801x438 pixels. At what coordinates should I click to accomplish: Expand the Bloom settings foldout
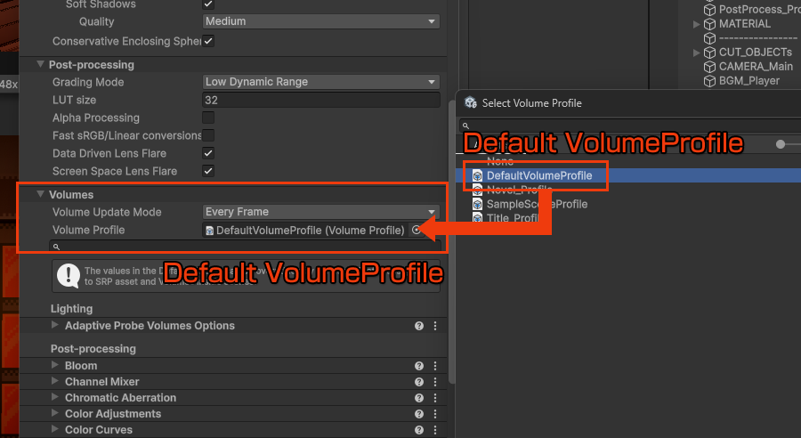point(56,366)
